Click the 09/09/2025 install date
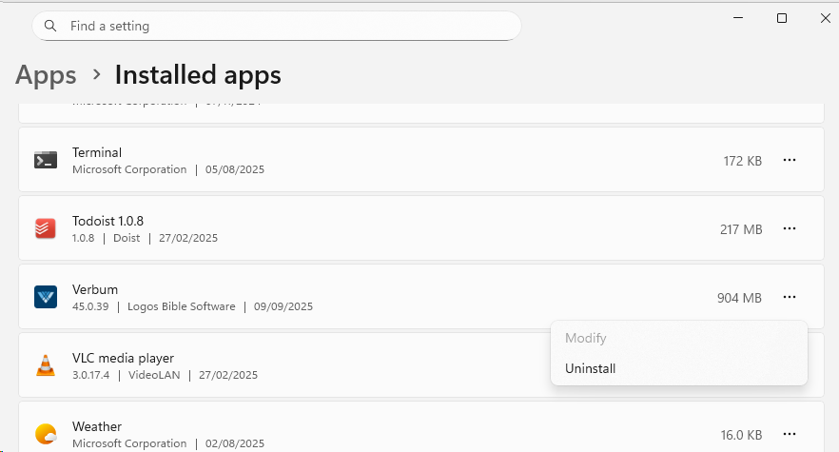 [x=283, y=306]
